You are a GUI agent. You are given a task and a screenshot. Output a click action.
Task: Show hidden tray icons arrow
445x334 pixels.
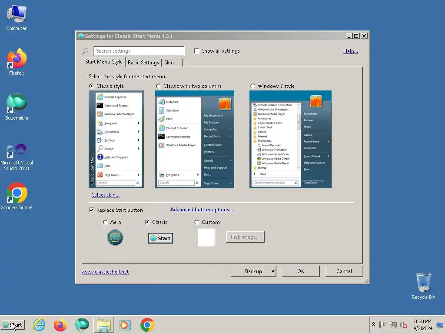click(x=373, y=324)
